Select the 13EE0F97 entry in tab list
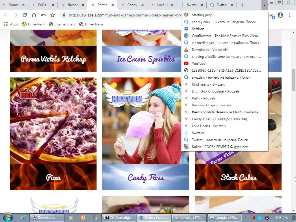296x222 pixels. click(x=224, y=71)
